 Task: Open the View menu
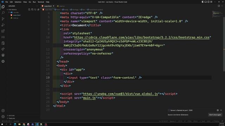click(x=25, y=2)
